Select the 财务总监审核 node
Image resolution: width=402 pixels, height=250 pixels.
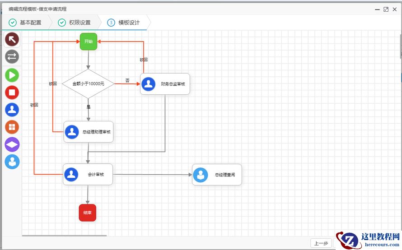click(x=165, y=84)
